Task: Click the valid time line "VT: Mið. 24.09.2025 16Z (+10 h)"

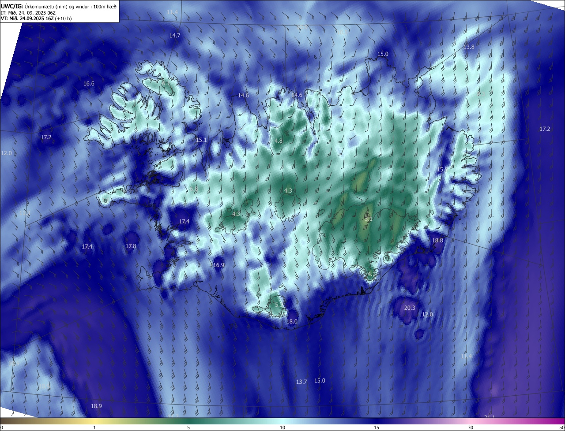Action: click(x=36, y=19)
